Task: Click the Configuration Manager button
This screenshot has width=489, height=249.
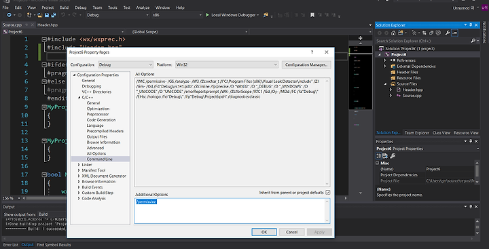Action: (x=306, y=65)
